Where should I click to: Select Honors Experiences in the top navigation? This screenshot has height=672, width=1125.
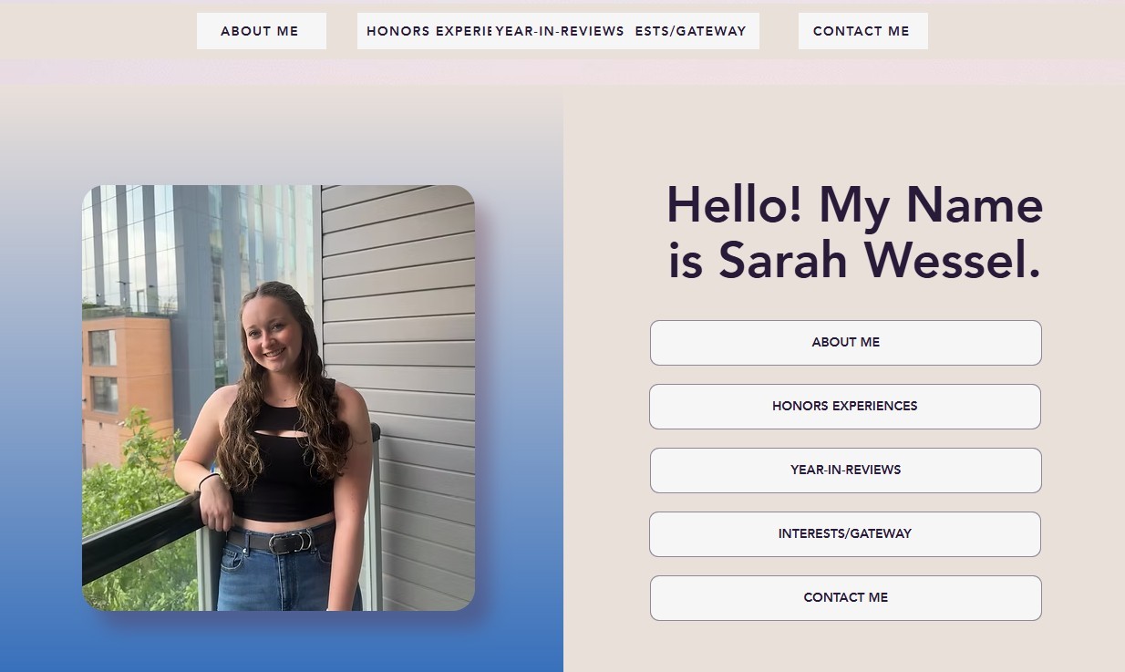425,31
